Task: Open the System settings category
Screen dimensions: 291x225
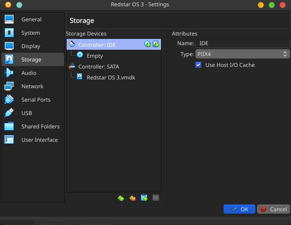Action: [x=33, y=33]
